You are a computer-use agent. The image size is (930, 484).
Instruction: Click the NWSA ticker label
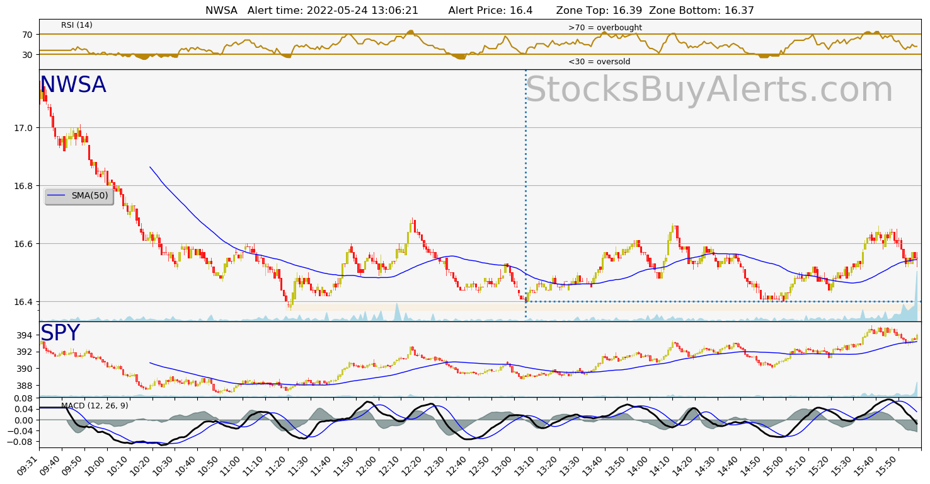click(73, 85)
